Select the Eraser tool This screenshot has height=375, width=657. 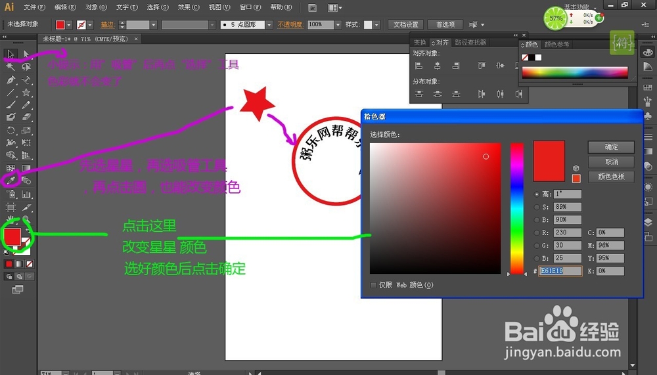click(x=26, y=118)
